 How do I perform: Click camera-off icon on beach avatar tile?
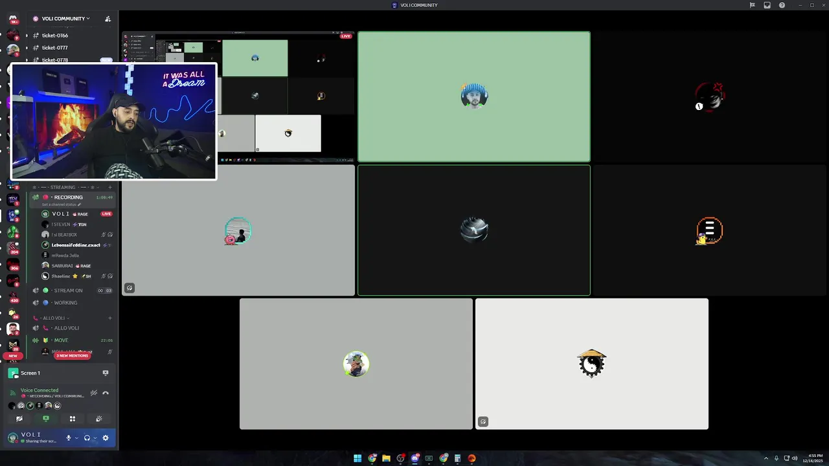pos(130,288)
